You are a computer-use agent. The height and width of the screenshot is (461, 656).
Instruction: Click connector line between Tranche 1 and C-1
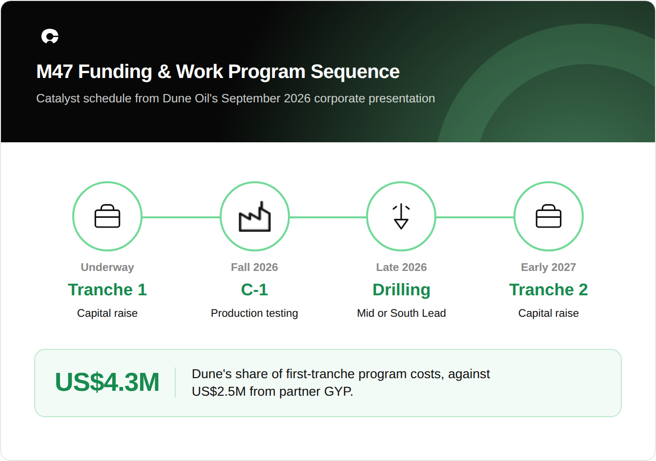181,217
